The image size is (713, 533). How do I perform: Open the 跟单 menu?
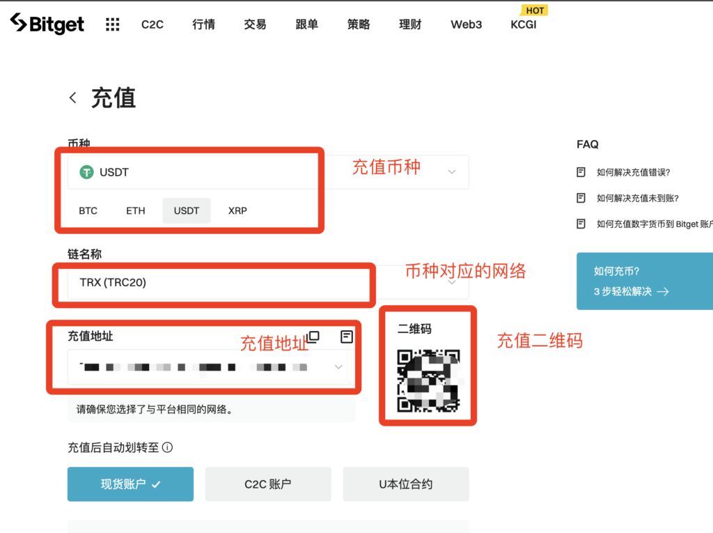pos(307,24)
